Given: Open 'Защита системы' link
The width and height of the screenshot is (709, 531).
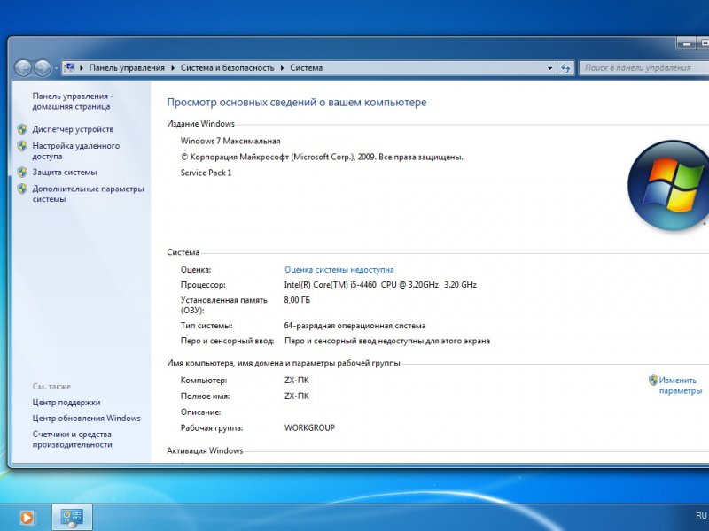Looking at the screenshot, I should pos(65,172).
